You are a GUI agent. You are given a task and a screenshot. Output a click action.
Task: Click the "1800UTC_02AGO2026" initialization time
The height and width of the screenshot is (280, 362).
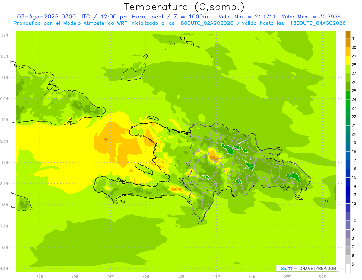click(205, 23)
